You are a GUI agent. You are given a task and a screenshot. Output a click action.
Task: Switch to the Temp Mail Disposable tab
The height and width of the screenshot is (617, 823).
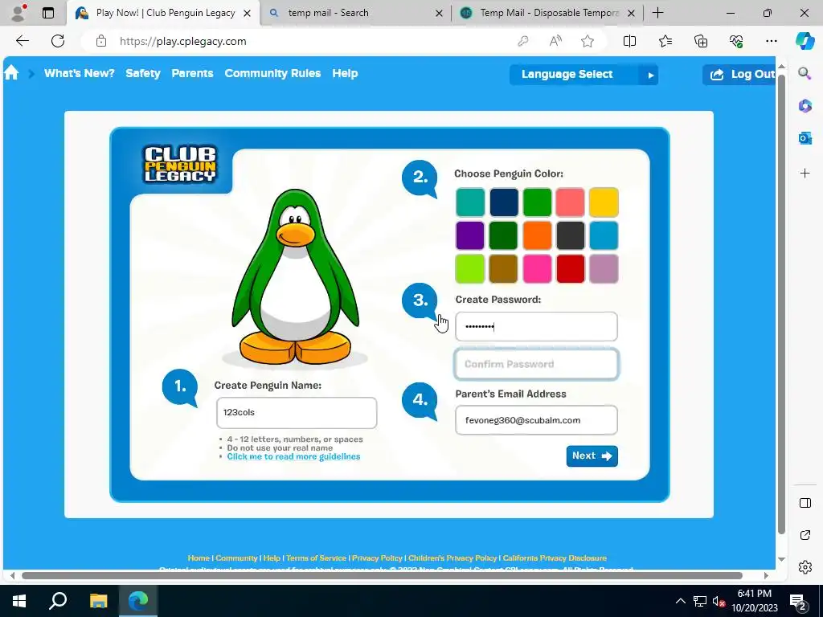point(547,13)
